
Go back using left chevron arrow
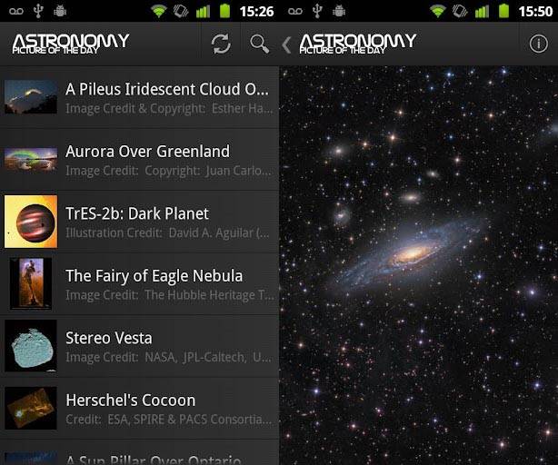coord(286,45)
